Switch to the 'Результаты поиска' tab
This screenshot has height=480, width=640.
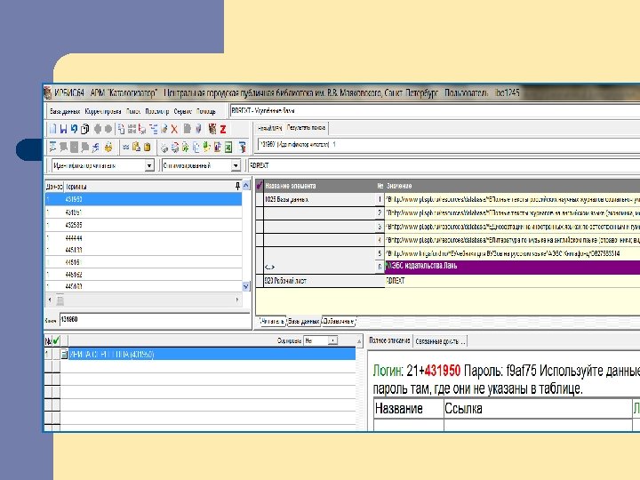click(x=306, y=128)
